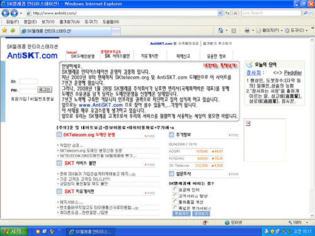Click the ID input field
This screenshot has width=315, height=236.
(x=28, y=81)
